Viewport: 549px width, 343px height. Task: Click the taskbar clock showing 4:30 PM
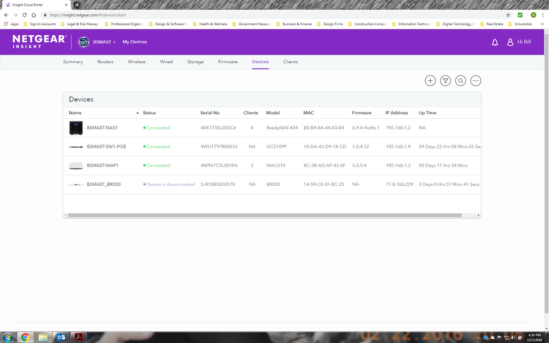tap(535, 338)
